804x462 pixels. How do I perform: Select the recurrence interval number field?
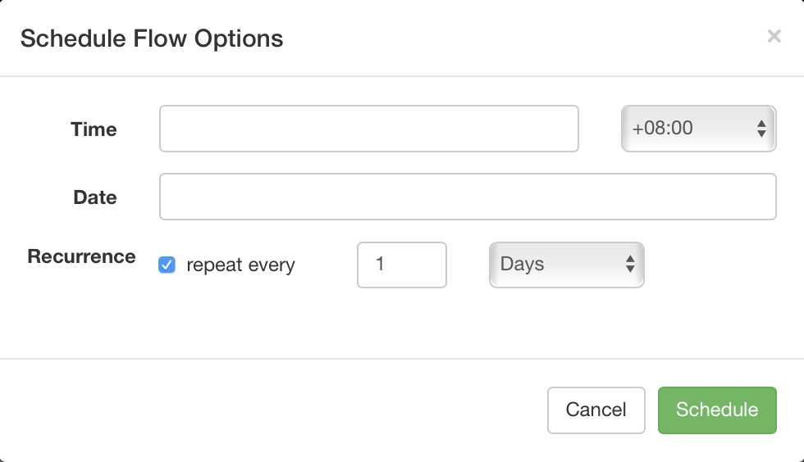(401, 265)
